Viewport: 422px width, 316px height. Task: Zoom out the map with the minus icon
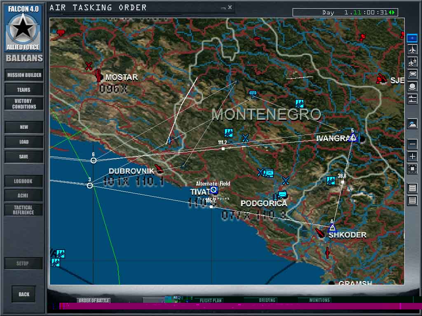click(x=412, y=144)
